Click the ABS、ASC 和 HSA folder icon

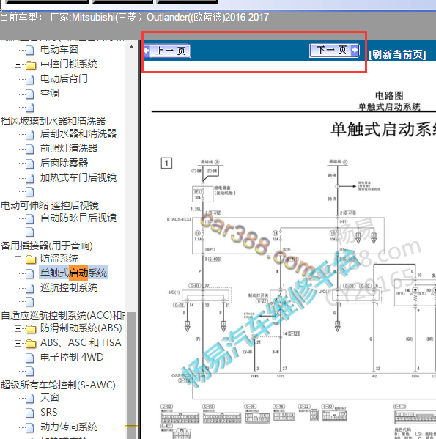pos(31,343)
